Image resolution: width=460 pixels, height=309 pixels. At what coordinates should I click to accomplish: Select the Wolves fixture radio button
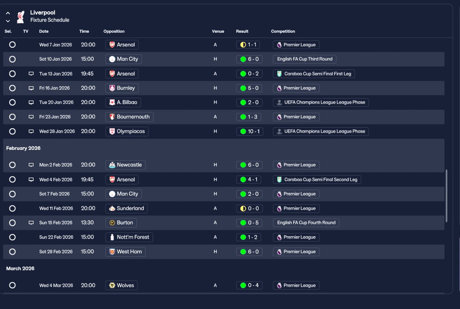(x=12, y=285)
